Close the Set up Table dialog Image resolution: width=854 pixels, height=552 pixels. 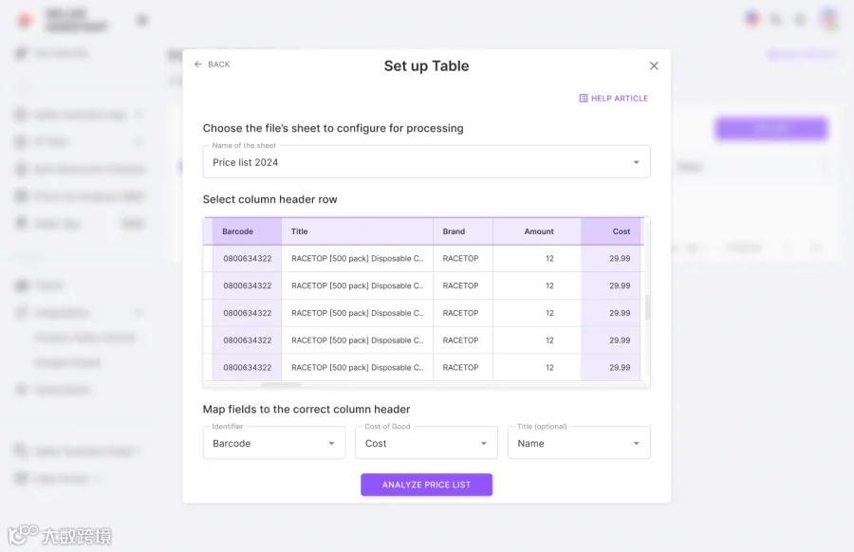click(x=654, y=65)
